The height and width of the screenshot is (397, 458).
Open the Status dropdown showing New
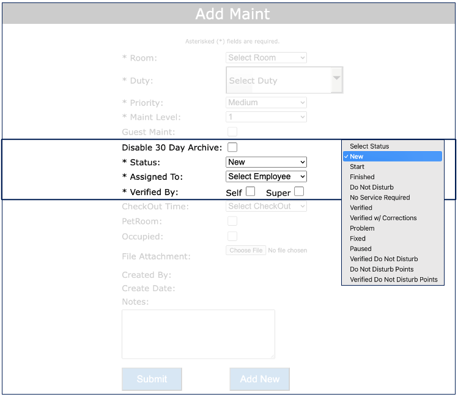coord(266,162)
